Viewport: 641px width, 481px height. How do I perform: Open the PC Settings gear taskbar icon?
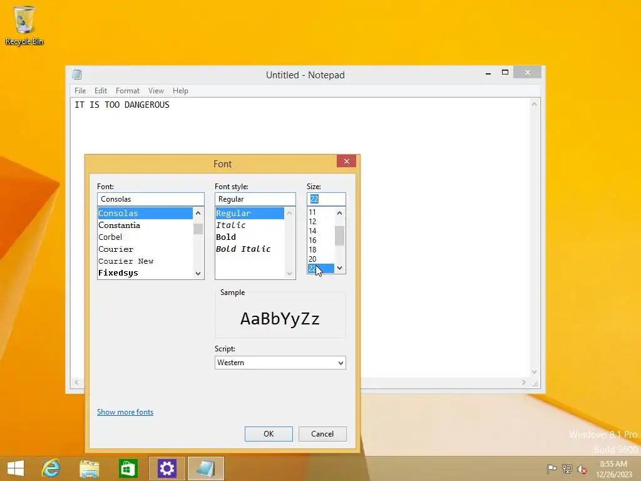pyautogui.click(x=167, y=468)
